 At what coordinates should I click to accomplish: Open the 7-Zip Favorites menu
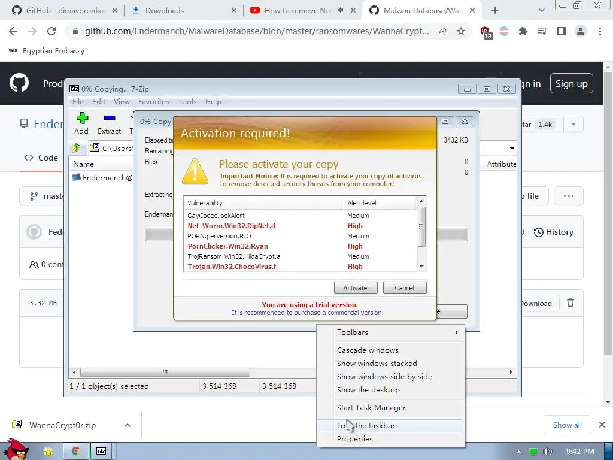(154, 102)
